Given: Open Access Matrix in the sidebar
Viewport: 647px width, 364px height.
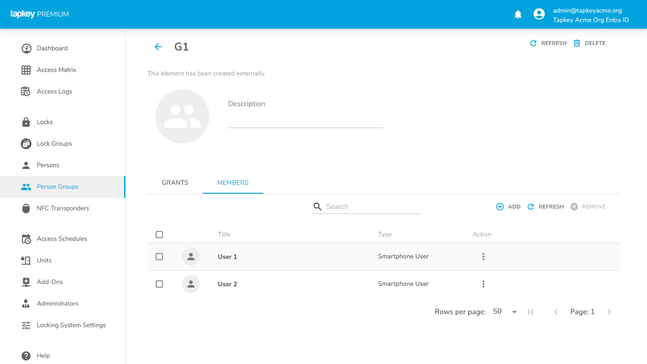Looking at the screenshot, I should click(x=56, y=70).
